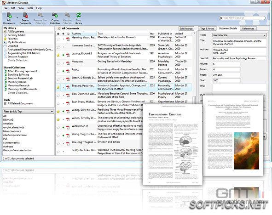Toggle favorite star for Wilson, Timothy D row

pos(58,119)
